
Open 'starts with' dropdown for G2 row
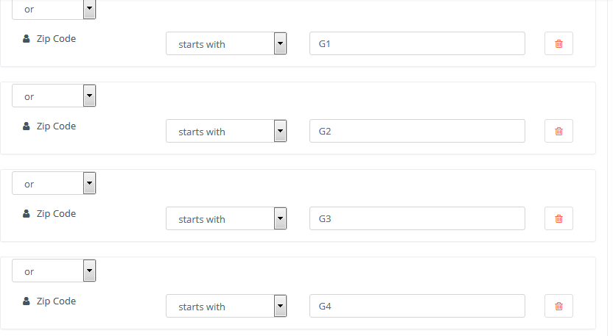[226, 131]
